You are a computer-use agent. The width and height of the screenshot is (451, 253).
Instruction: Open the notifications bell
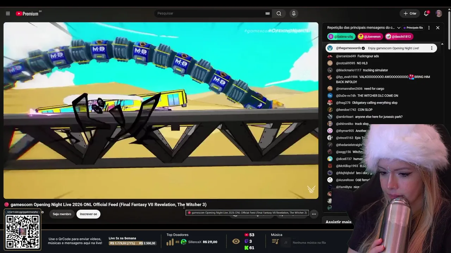[x=426, y=13]
